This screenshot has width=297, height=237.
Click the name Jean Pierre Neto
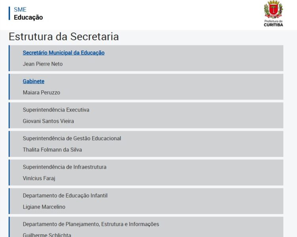click(43, 64)
